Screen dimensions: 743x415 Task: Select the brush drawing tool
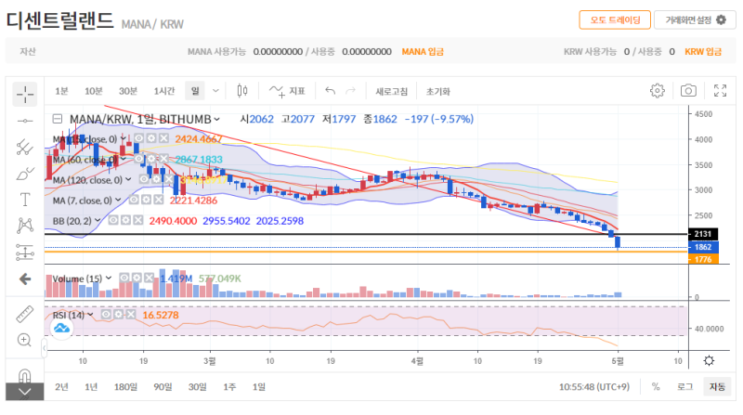pyautogui.click(x=25, y=174)
